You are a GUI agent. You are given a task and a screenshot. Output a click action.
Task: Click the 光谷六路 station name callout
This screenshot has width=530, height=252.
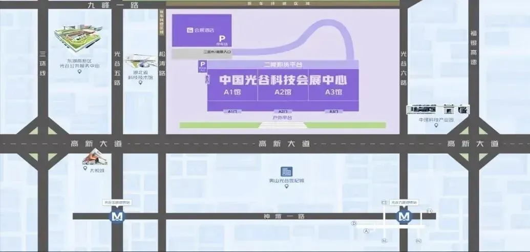404,202
